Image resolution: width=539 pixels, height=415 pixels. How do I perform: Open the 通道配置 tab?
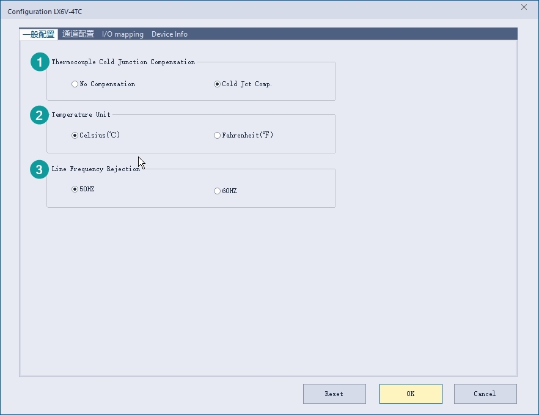[x=78, y=34]
